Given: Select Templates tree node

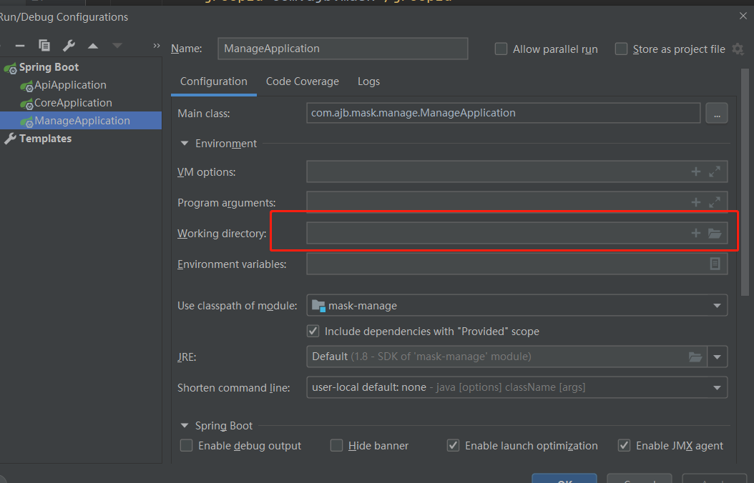Looking at the screenshot, I should [x=45, y=139].
